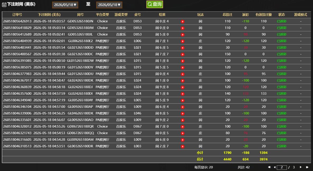Screen dimensions: 313x171
Task: Play replay video for order 260518046357600
Action: [182, 94]
